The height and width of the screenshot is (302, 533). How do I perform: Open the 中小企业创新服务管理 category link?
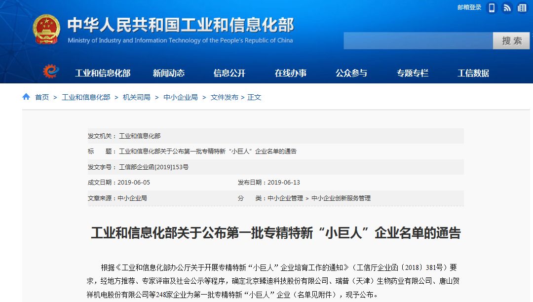click(342, 198)
